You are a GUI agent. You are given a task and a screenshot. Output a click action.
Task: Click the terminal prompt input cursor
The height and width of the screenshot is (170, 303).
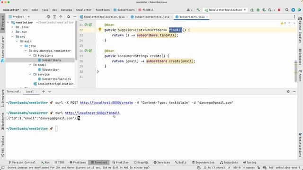click(x=56, y=128)
